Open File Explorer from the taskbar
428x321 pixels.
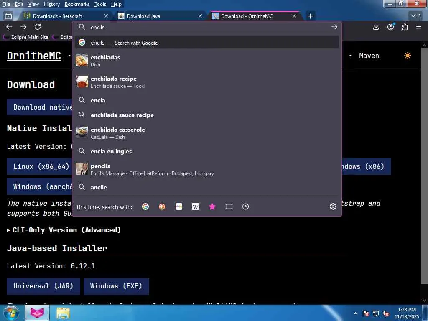(63, 313)
